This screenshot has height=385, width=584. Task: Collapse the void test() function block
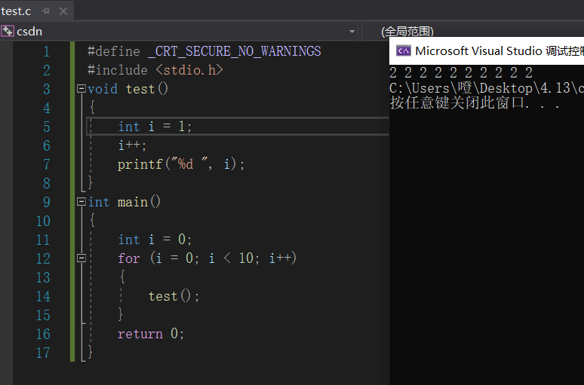[81, 89]
